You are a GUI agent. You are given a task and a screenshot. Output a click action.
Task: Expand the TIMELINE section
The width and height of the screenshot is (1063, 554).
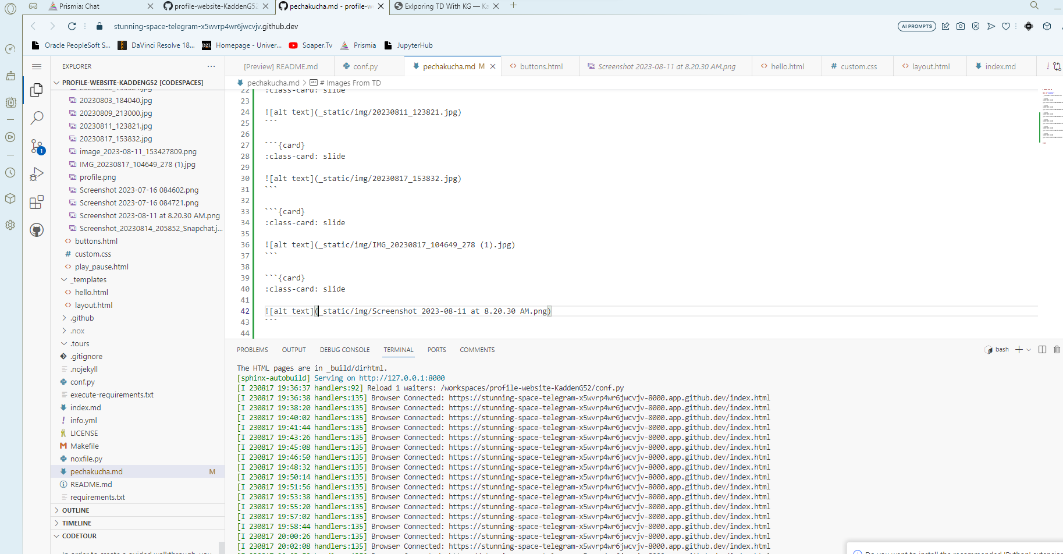77,523
